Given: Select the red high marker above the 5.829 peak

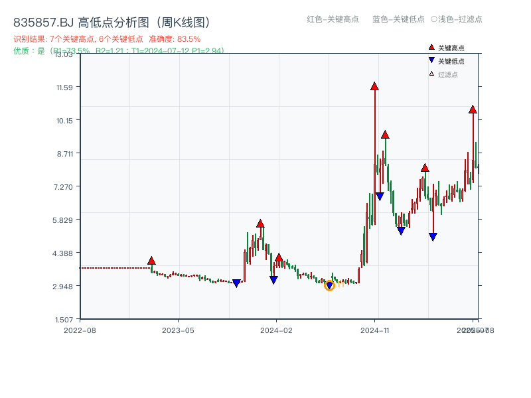Looking at the screenshot, I should (260, 224).
